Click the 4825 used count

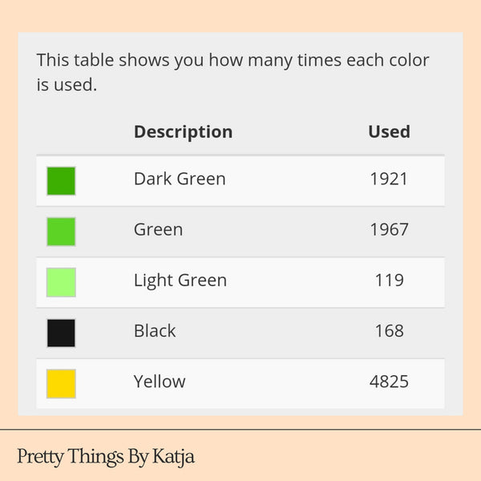tap(389, 381)
